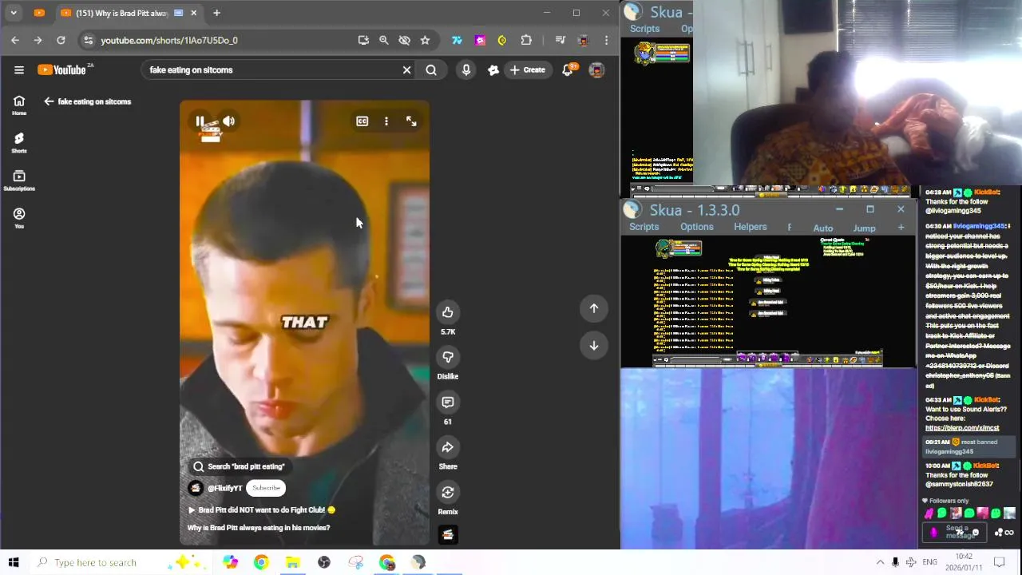1022x575 pixels.
Task: Open File Explorer from the taskbar
Action: pos(292,562)
